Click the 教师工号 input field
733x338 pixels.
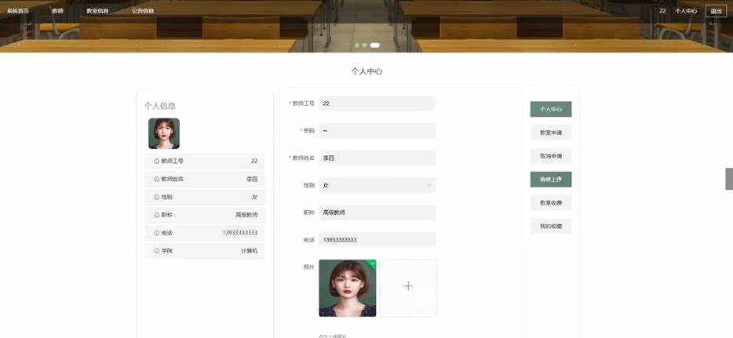pyautogui.click(x=377, y=104)
